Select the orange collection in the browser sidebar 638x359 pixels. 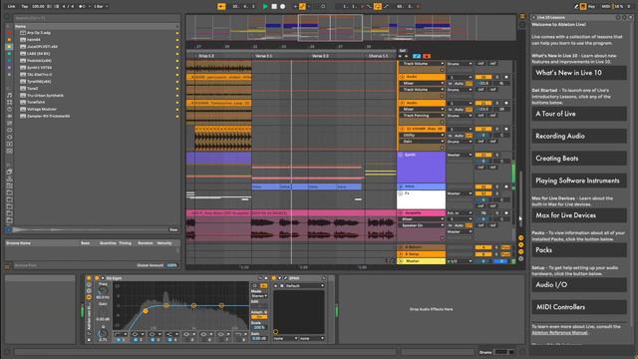tap(9, 40)
